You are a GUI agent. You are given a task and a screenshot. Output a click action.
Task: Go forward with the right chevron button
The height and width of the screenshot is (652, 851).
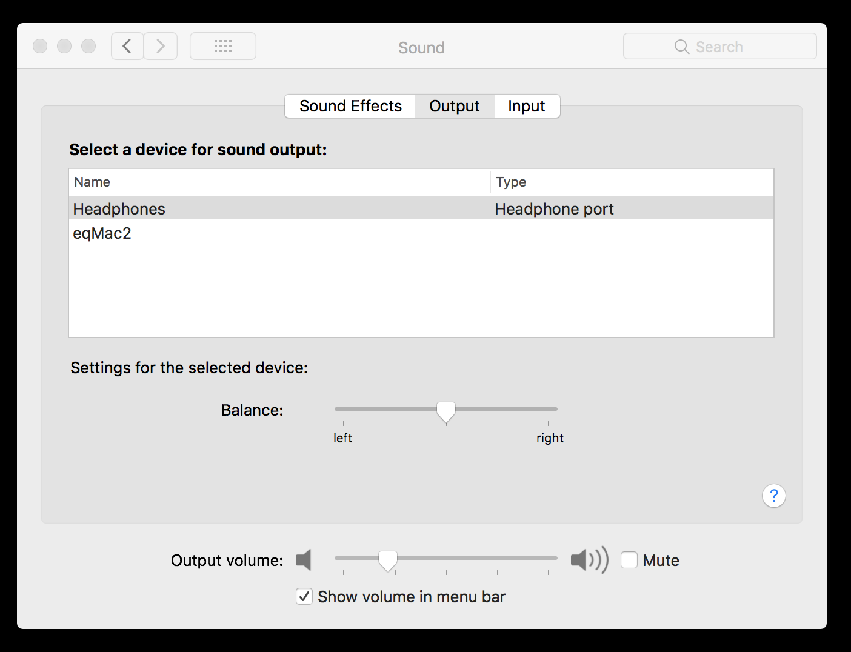click(x=161, y=46)
